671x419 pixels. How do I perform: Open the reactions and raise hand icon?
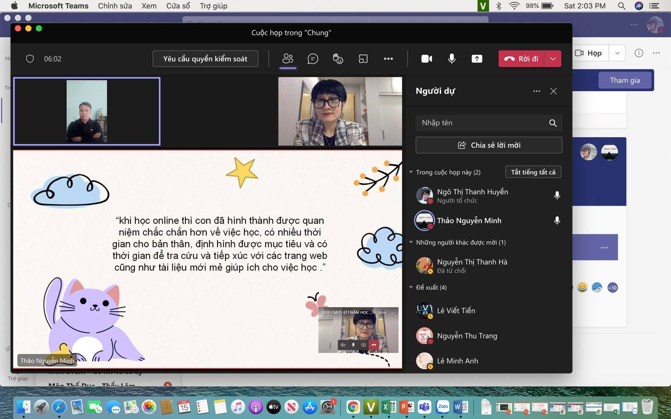click(338, 59)
